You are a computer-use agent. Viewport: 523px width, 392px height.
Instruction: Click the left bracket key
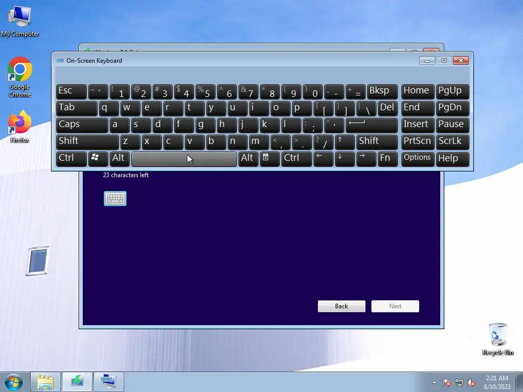[x=323, y=108]
